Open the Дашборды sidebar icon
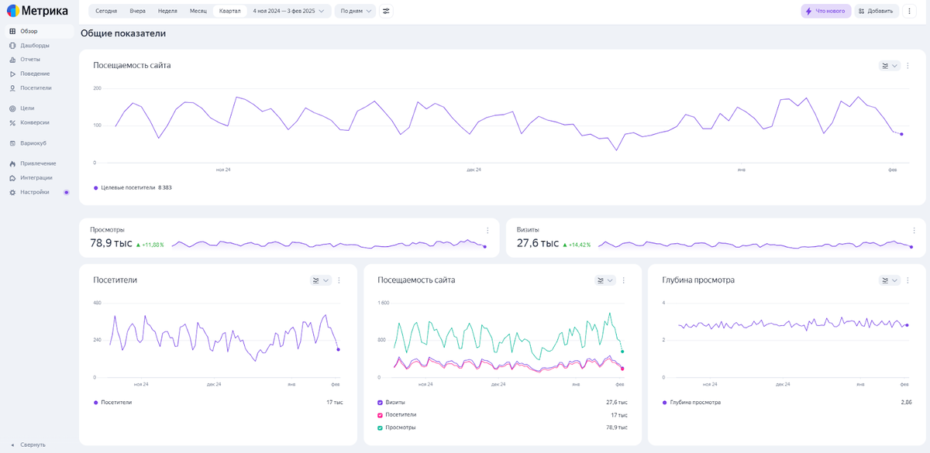This screenshot has width=930, height=453. (x=12, y=46)
